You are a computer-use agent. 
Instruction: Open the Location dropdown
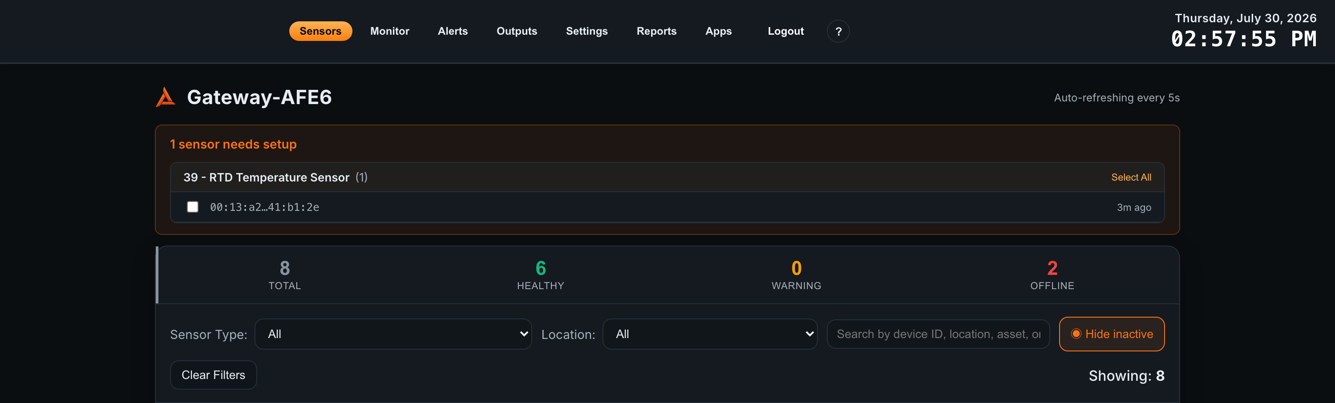[709, 334]
